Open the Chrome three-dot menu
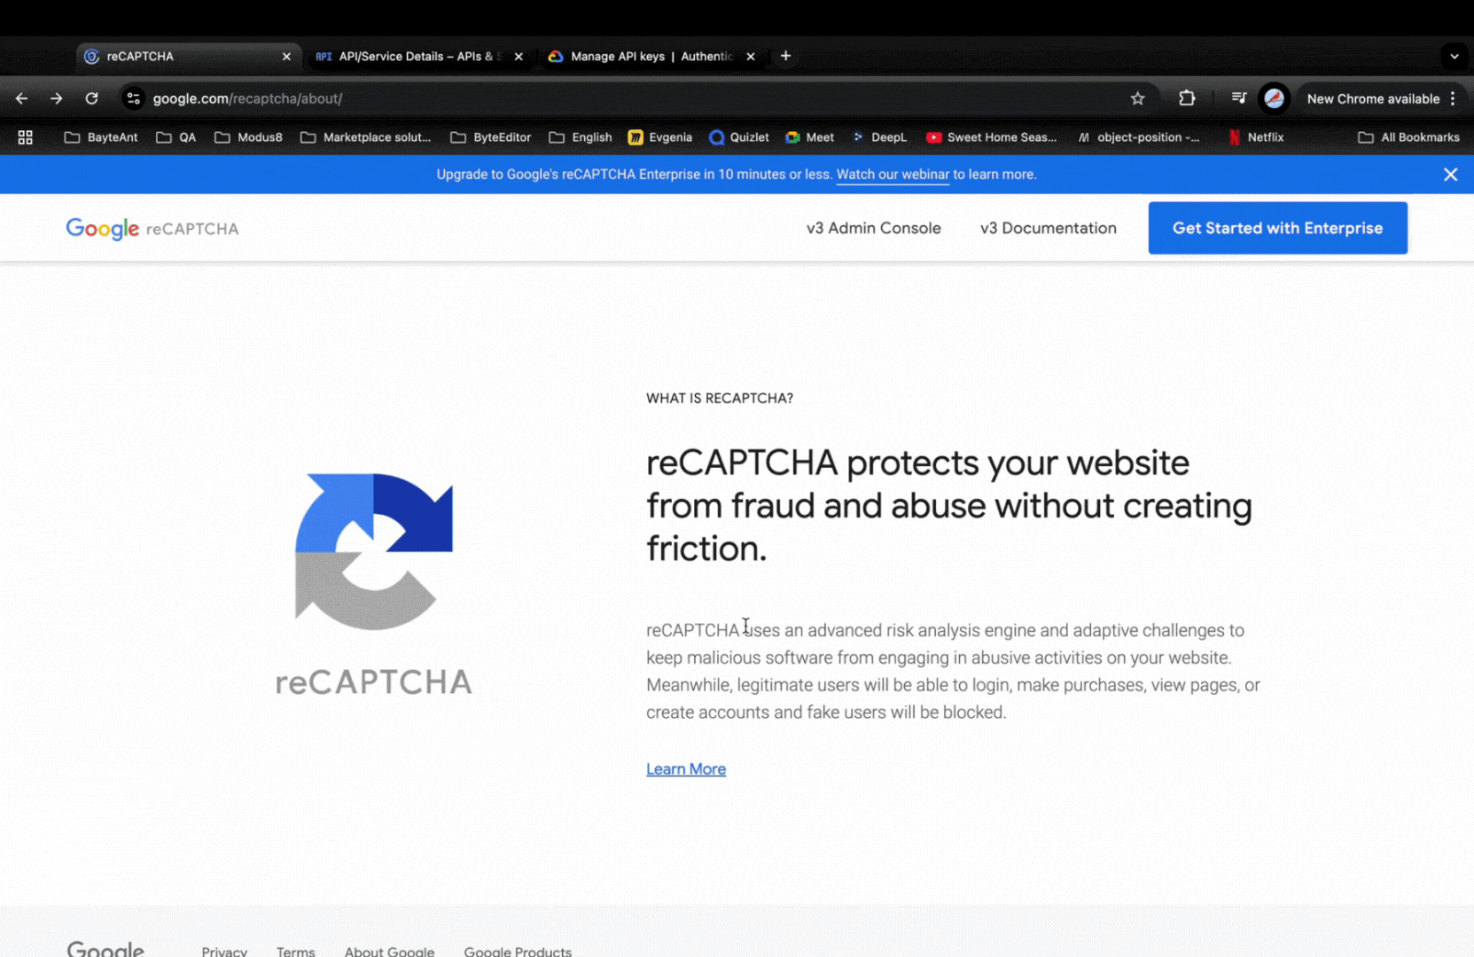1474x957 pixels. 1454,98
